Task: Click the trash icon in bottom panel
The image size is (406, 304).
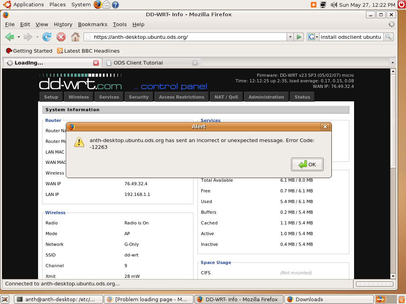Action: tap(402, 299)
